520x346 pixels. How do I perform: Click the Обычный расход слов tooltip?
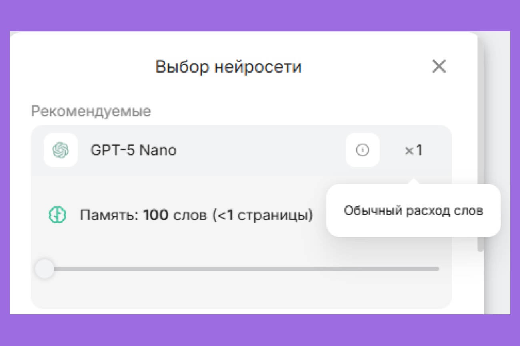point(414,211)
